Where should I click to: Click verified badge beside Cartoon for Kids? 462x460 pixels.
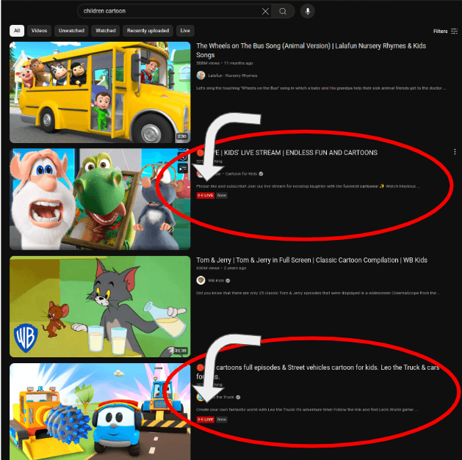click(x=261, y=174)
